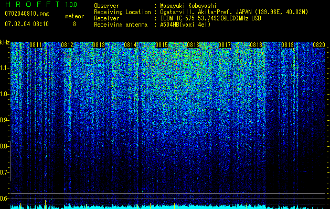This screenshot has width=330, height=209.
Task: Select the A504HB(yagi 4el) antenna text
Action: point(185,25)
